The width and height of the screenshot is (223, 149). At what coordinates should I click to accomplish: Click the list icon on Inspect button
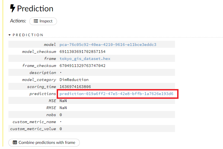[36, 21]
